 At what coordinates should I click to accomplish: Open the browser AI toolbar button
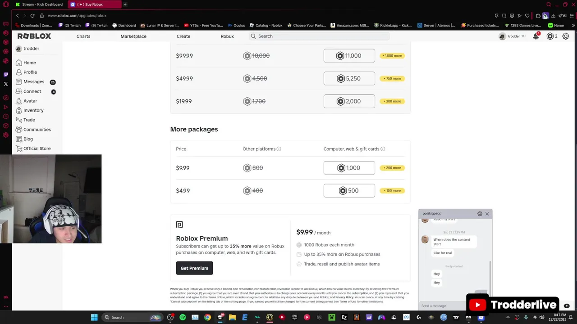coord(563,16)
